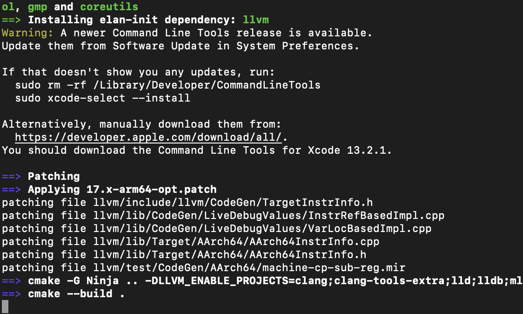The height and width of the screenshot is (314, 523).
Task: Click the machine-cp-sub-reg.mir file path
Action: click(x=249, y=267)
